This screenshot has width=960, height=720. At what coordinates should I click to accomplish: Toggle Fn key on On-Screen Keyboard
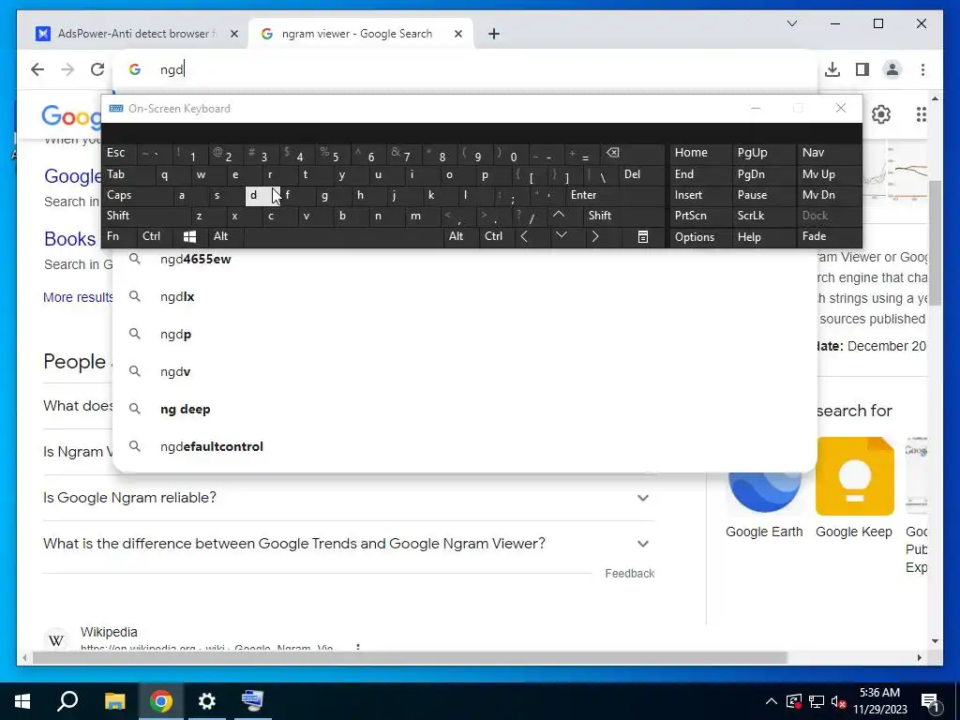point(119,237)
